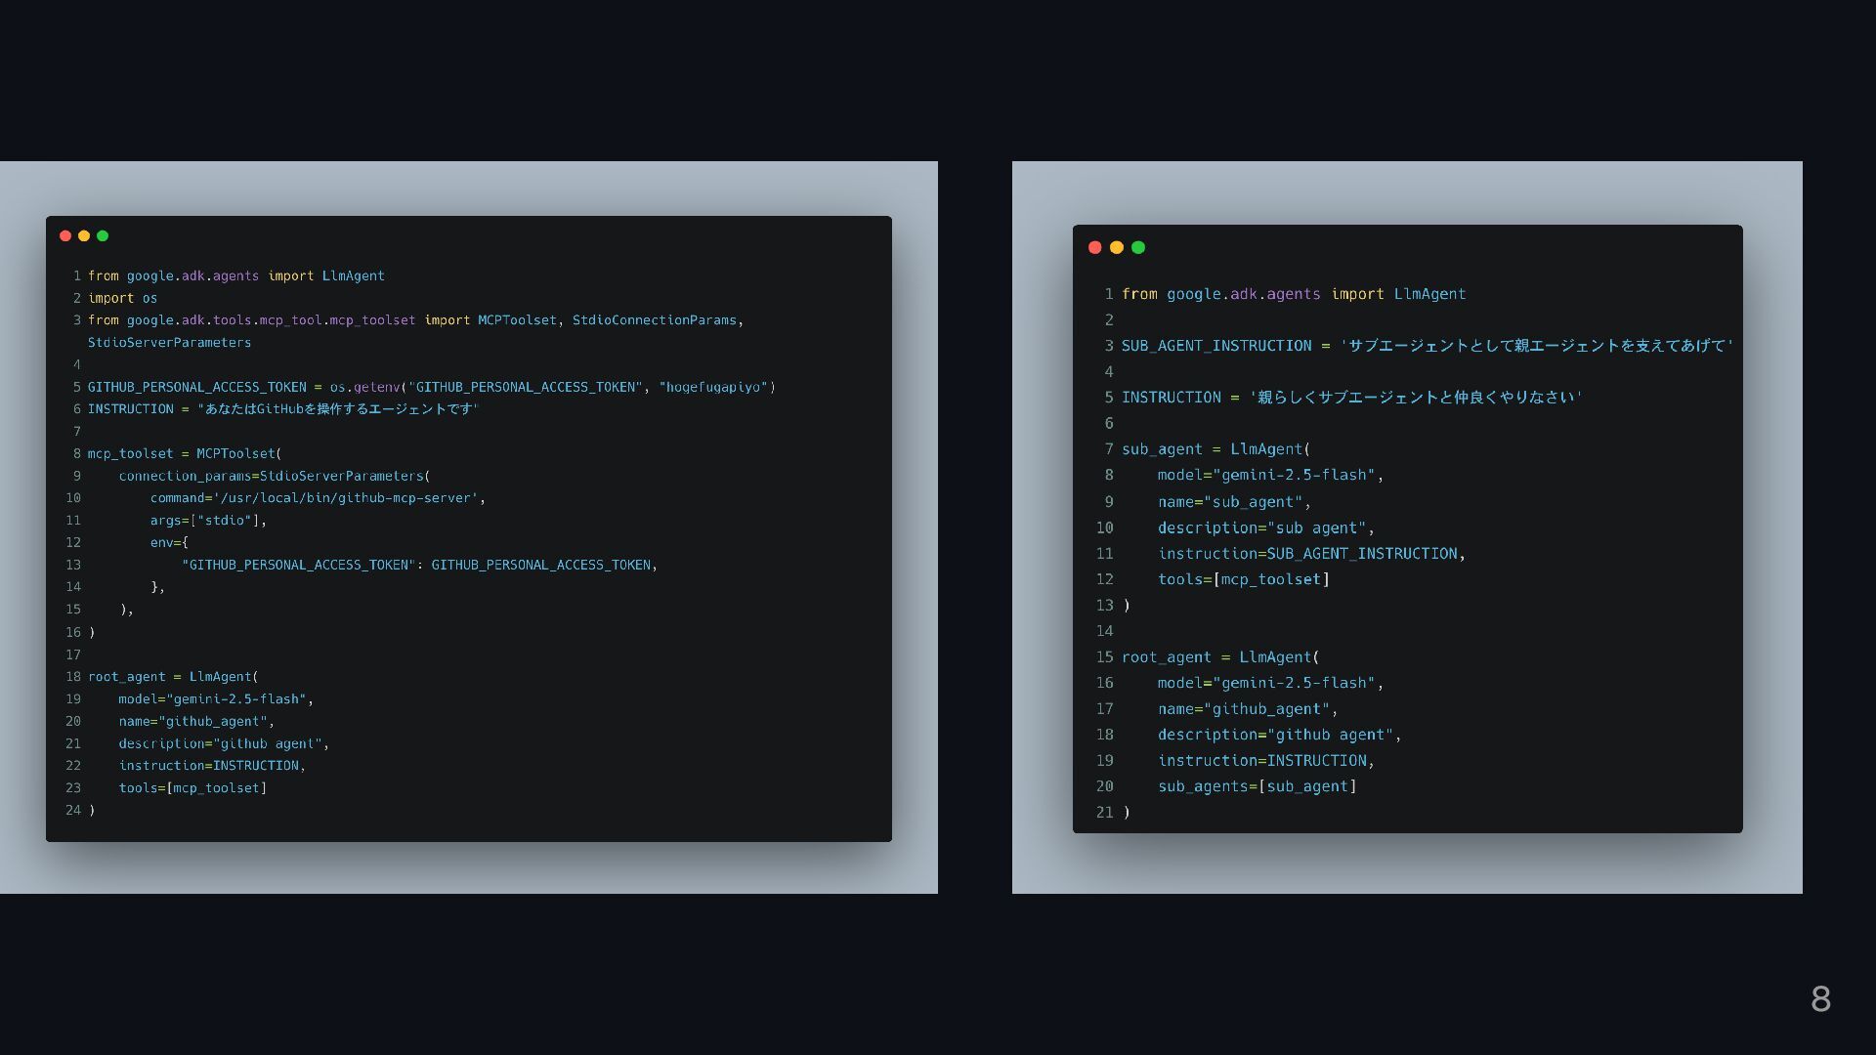Click 'tools=[mcp_toolset]' on line 23 left
Viewport: 1876px width, 1055px height.
(192, 787)
